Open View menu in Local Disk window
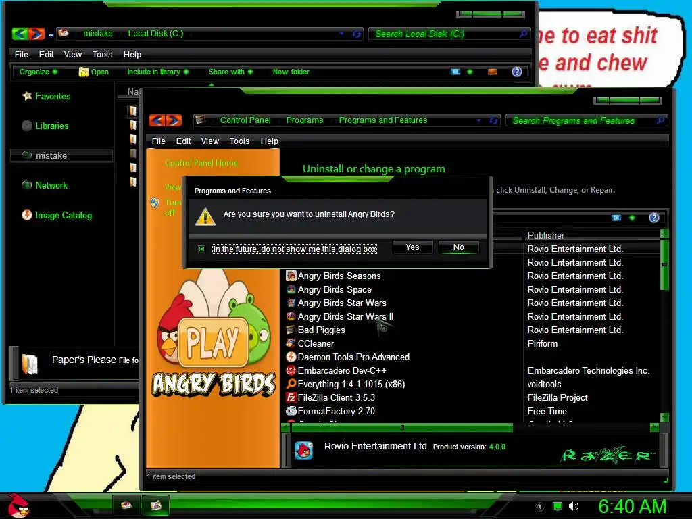Viewport: 692px width, 519px height. point(73,54)
